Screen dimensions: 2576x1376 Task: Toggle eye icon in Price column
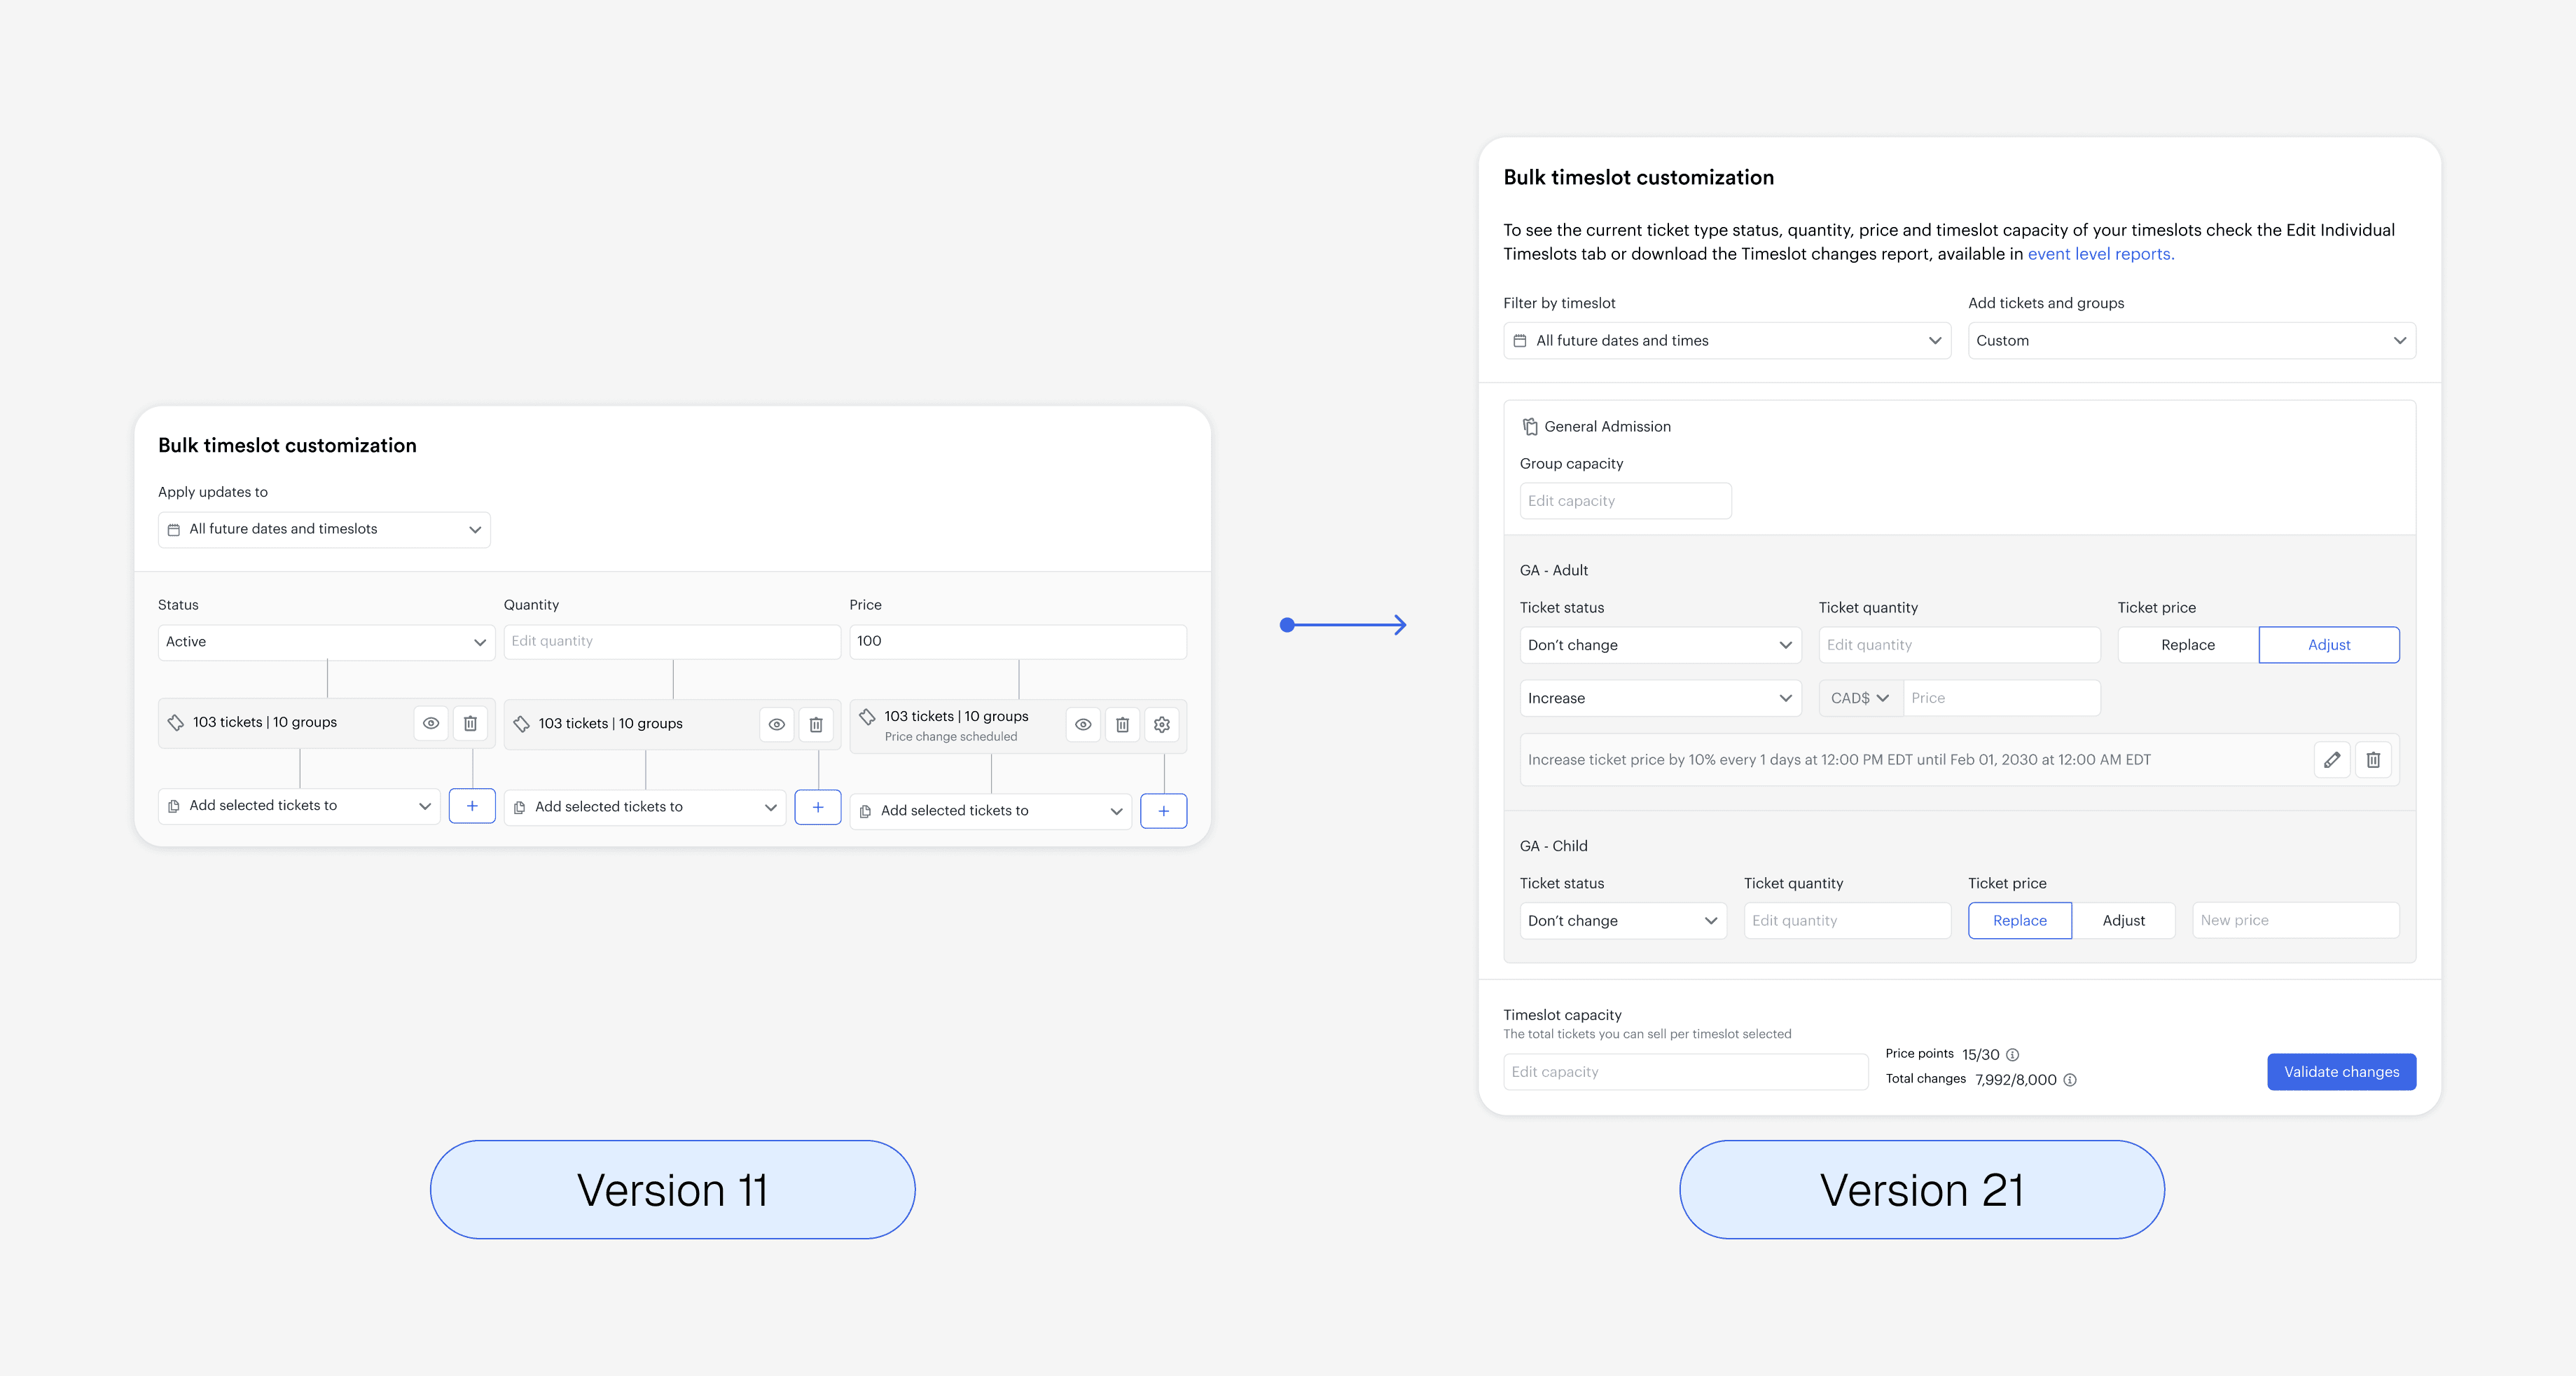[x=1083, y=725]
